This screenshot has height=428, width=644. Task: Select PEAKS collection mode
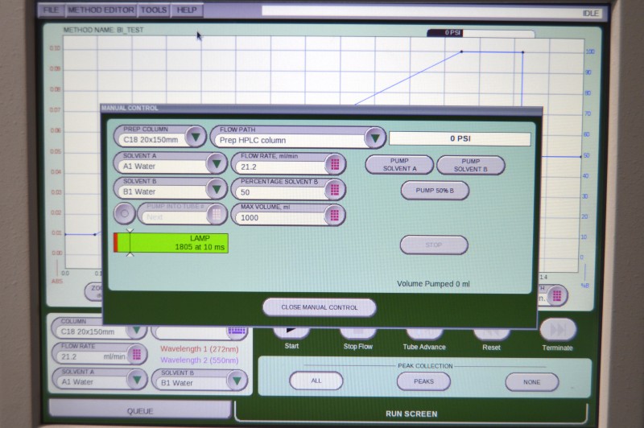click(423, 381)
